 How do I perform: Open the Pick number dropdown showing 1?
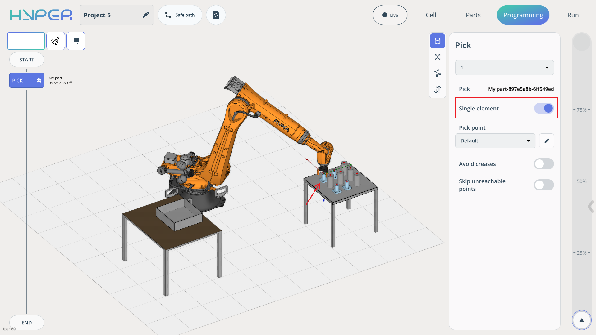pos(504,68)
